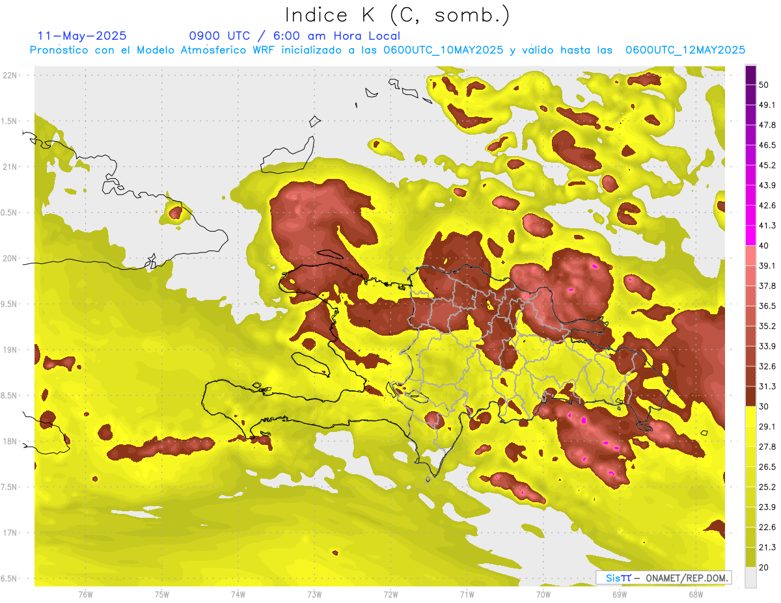The width and height of the screenshot is (781, 603).
Task: Click colorbar value "33.9"
Action: [768, 346]
